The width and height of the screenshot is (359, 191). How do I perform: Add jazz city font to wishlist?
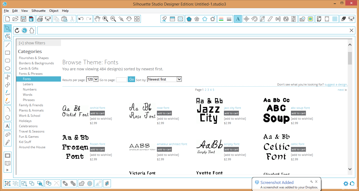(235, 119)
